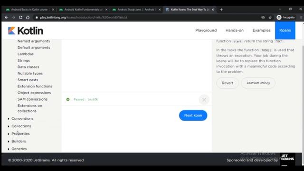Viewport: 304px width, 171px height.
Task: Open the Named arguments koan
Action: tap(34, 41)
